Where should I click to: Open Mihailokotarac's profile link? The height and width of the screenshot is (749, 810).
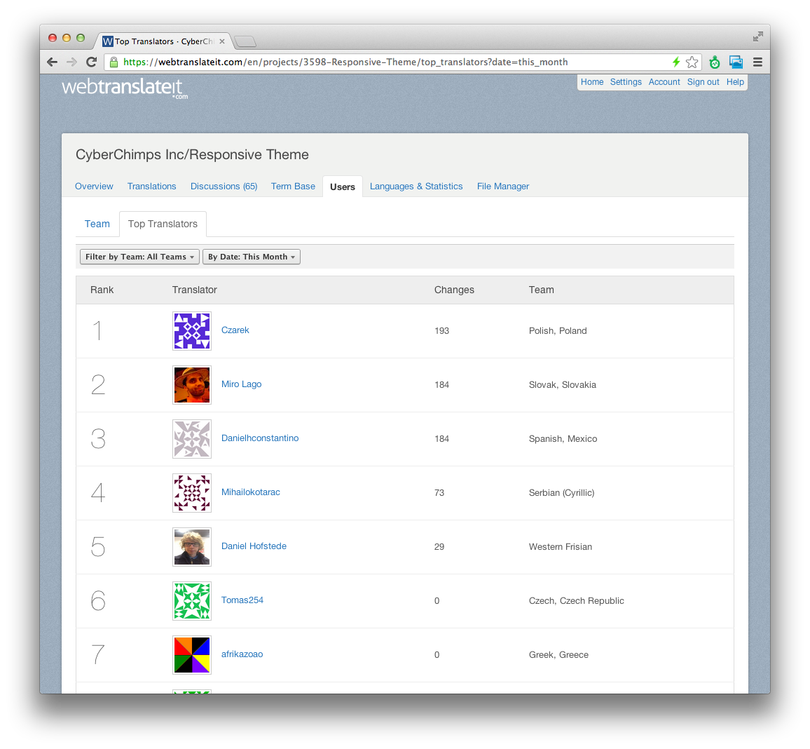click(251, 492)
